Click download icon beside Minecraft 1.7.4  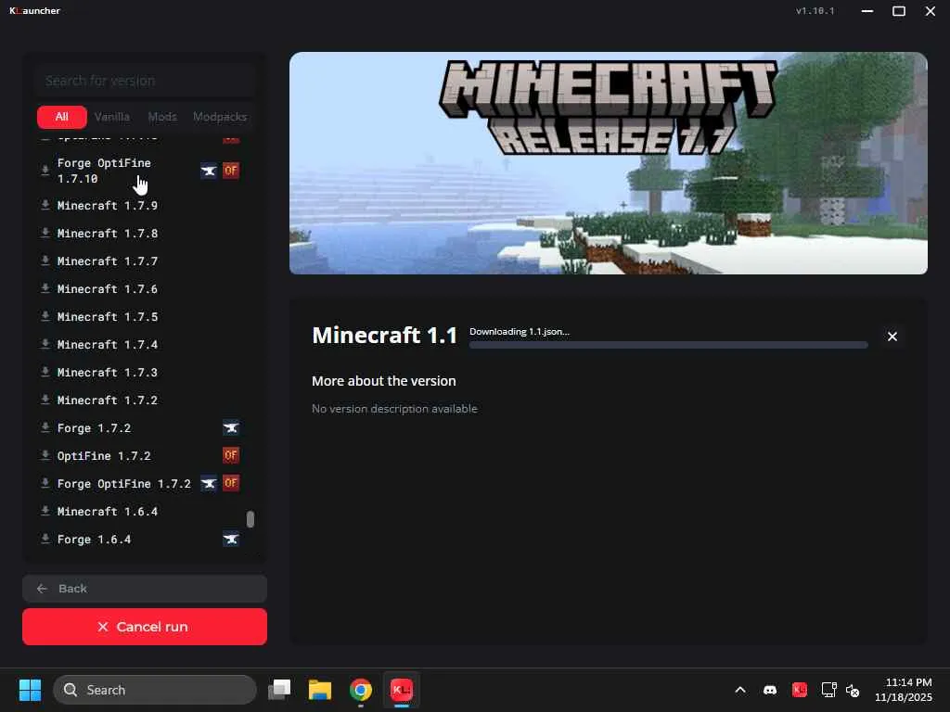pos(45,345)
